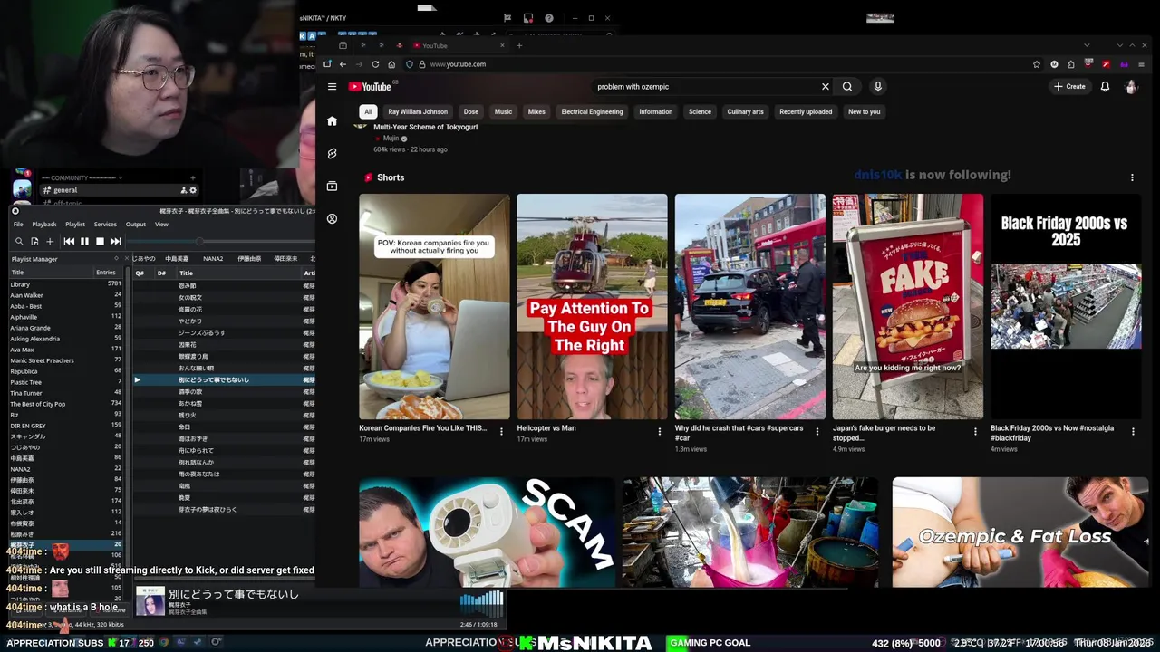This screenshot has height=652, width=1160.
Task: Bookmark this page with the star icon
Action: click(1037, 64)
